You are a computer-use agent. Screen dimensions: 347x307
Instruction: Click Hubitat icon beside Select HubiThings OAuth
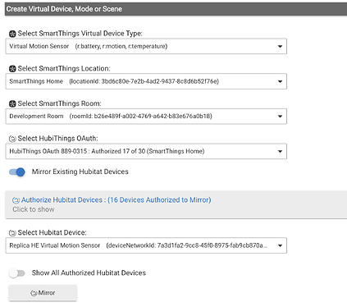pos(12,139)
